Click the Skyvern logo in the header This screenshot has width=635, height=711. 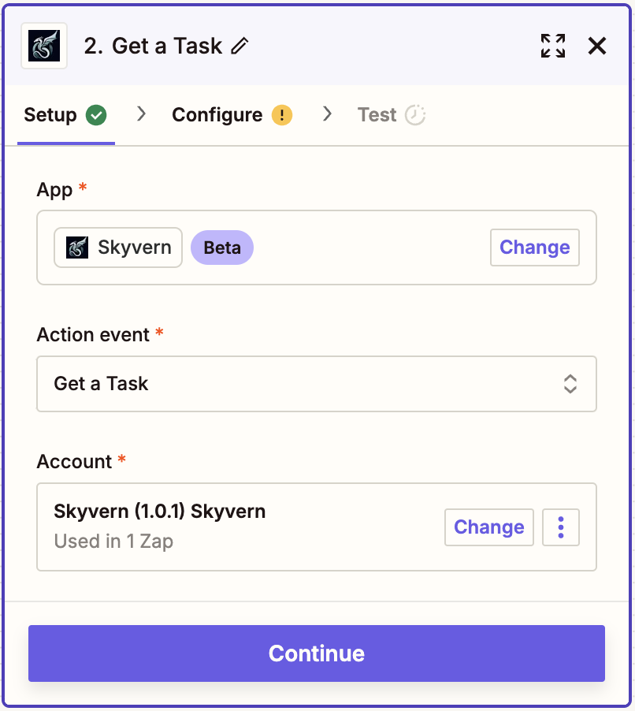pos(44,46)
